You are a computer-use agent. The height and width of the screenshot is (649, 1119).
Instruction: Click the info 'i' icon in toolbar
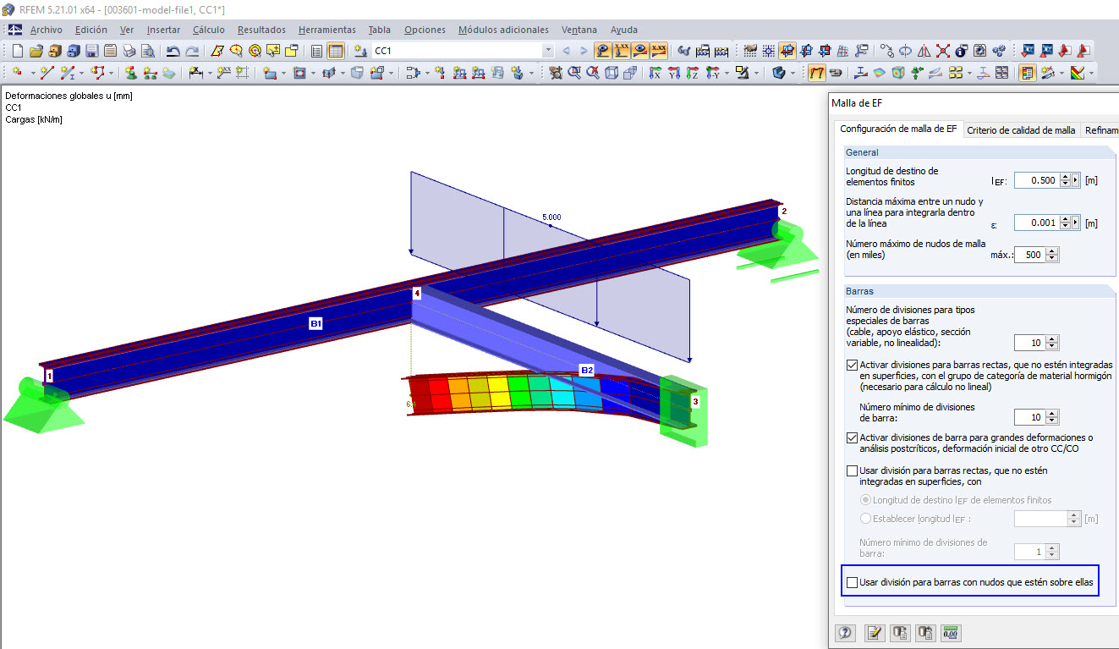pos(961,51)
